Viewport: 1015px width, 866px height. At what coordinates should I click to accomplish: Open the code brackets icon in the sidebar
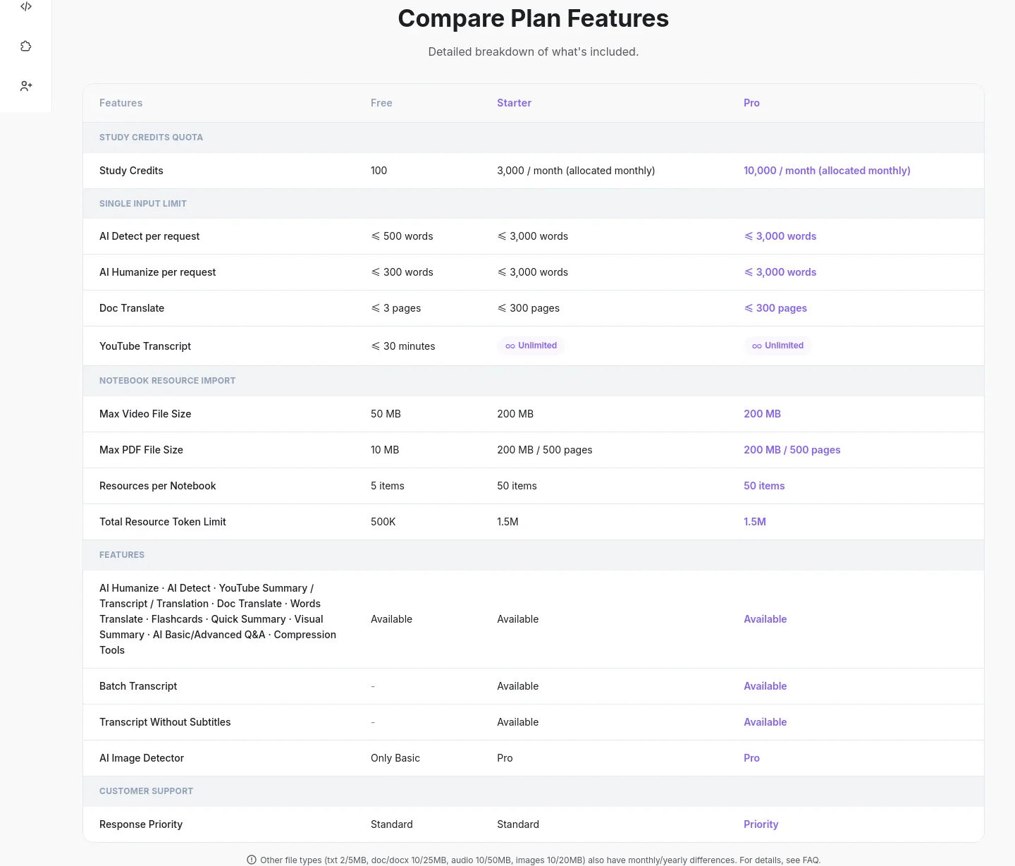pos(26,6)
